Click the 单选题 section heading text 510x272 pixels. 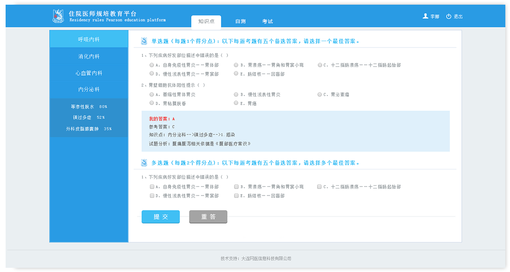[255, 41]
